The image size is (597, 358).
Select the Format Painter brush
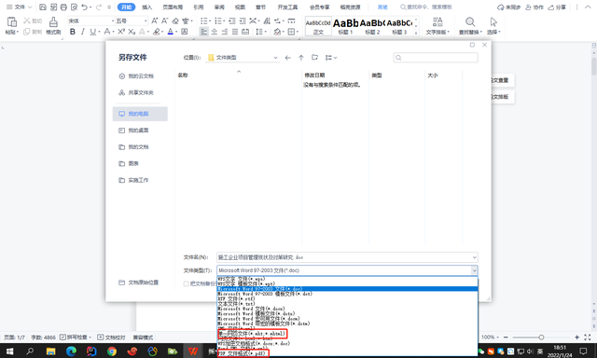click(53, 22)
